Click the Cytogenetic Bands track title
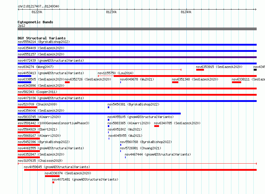This screenshot has height=194, width=265. (x=35, y=22)
